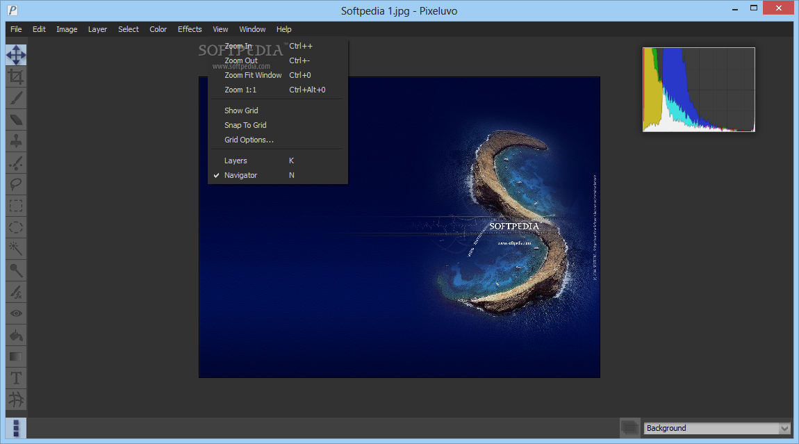The height and width of the screenshot is (444, 799).
Task: Minimize the Pixeluvo window
Action: pyautogui.click(x=735, y=8)
